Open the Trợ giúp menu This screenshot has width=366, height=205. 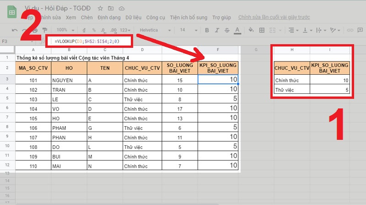pyautogui.click(x=221, y=17)
